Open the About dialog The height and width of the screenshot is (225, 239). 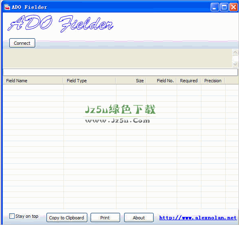(139, 218)
